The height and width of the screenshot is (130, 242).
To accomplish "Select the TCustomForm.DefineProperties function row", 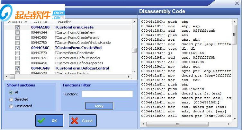I will coord(79,63).
